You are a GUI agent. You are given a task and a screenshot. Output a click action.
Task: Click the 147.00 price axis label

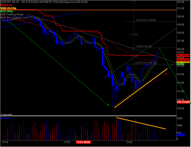180,41
